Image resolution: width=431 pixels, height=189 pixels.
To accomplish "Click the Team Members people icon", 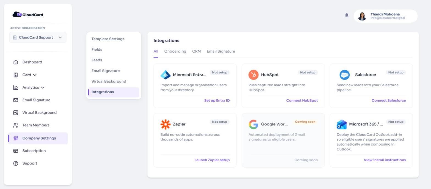I will click(16, 125).
